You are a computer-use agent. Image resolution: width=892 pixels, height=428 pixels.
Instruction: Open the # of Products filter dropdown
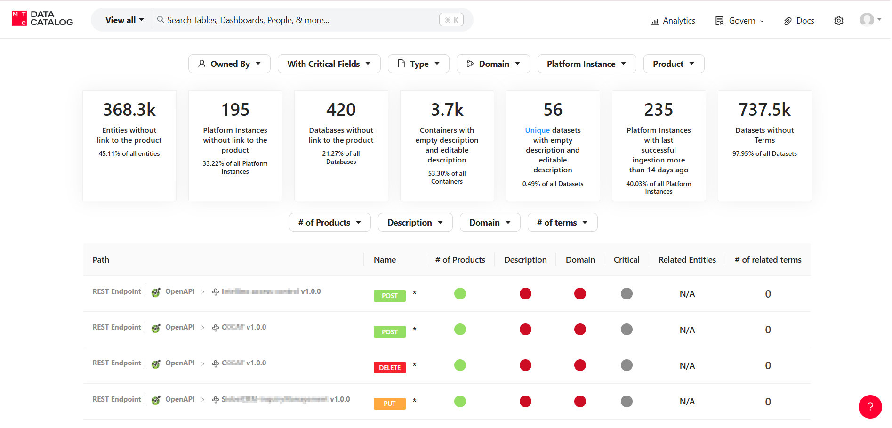tap(329, 222)
